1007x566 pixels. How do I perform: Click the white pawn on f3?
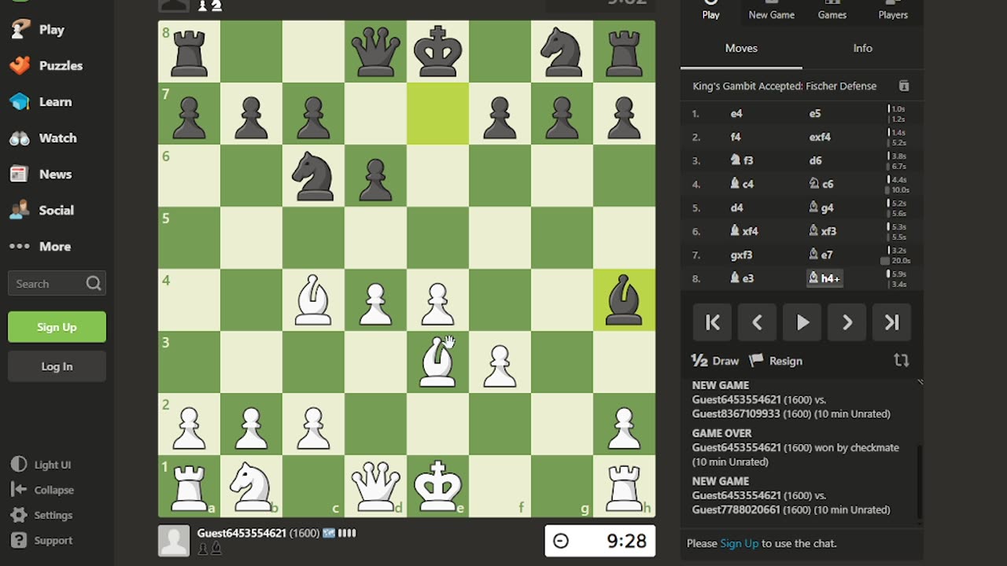coord(500,362)
